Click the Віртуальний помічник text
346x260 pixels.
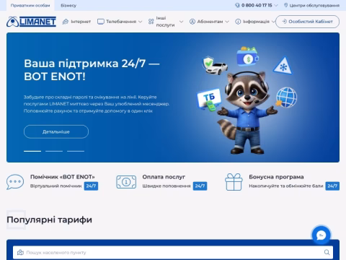[x=56, y=186]
